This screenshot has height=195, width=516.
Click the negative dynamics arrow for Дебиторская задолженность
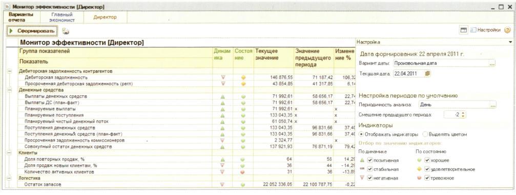coord(223,77)
